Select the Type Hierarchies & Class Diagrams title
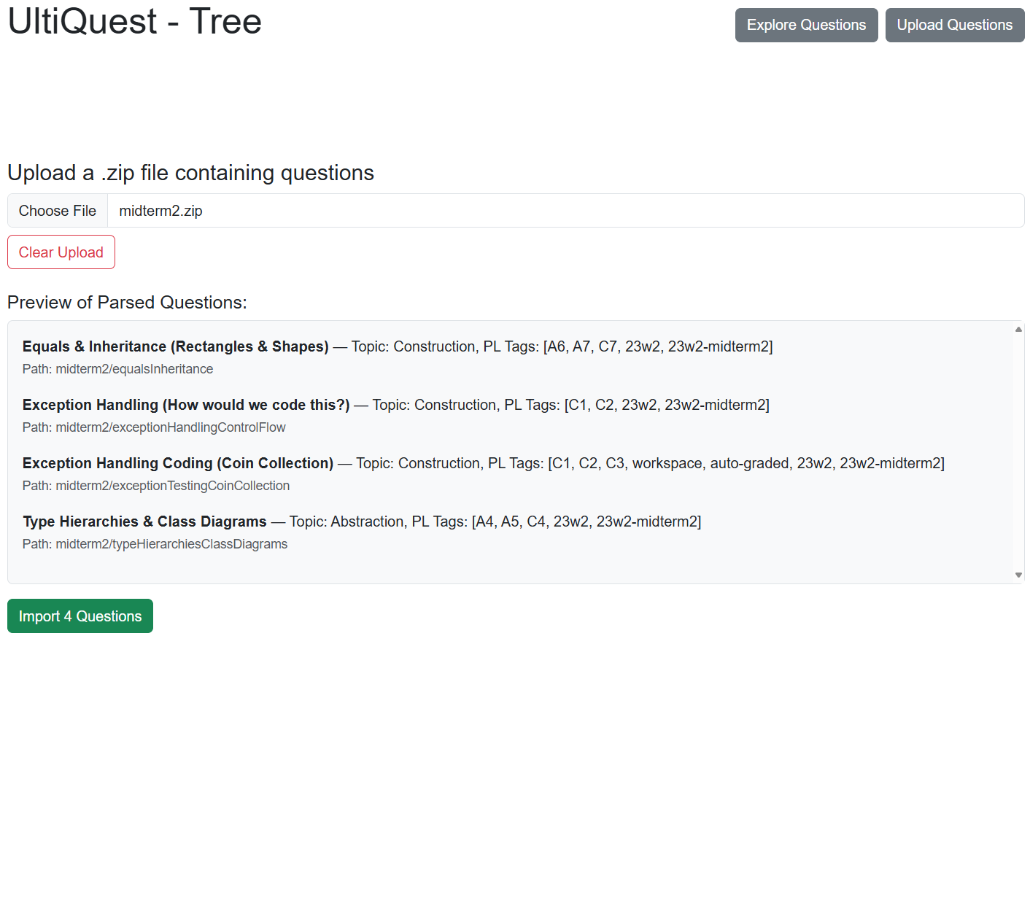This screenshot has width=1030, height=900. click(144, 521)
